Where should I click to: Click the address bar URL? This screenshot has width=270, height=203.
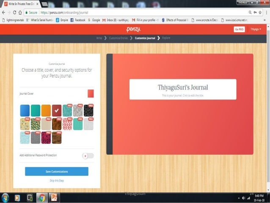coord(64,13)
